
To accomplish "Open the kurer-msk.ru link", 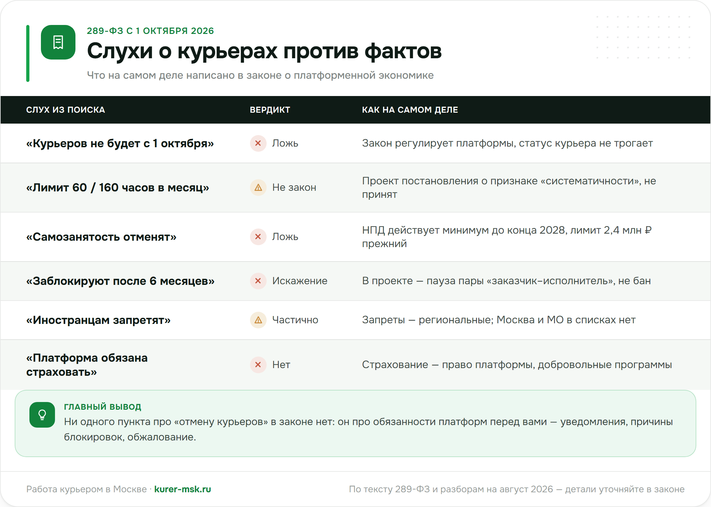I will tap(183, 489).
